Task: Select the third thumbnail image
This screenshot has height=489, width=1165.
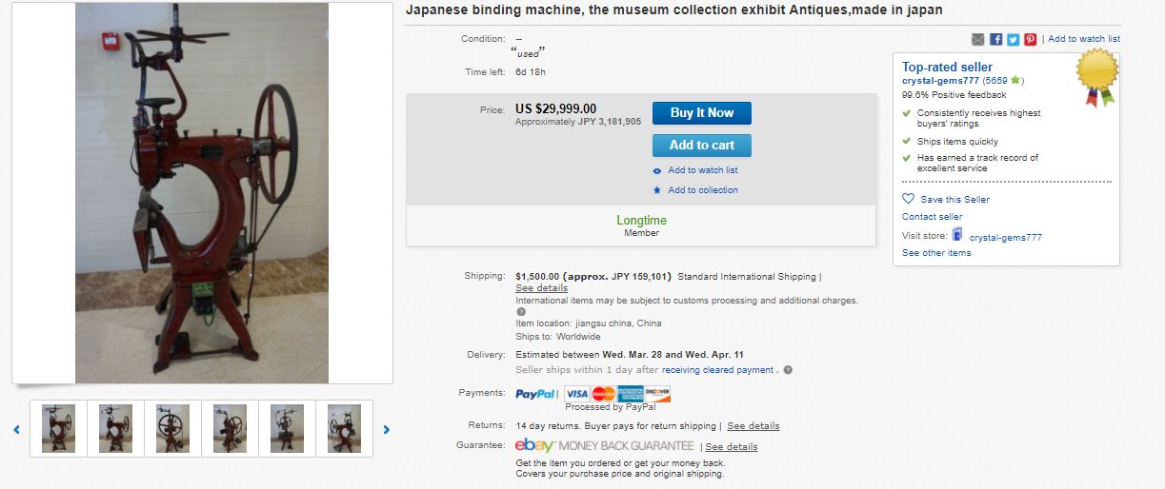Action: 172,429
